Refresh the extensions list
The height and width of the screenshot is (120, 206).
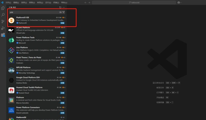point(60,7)
